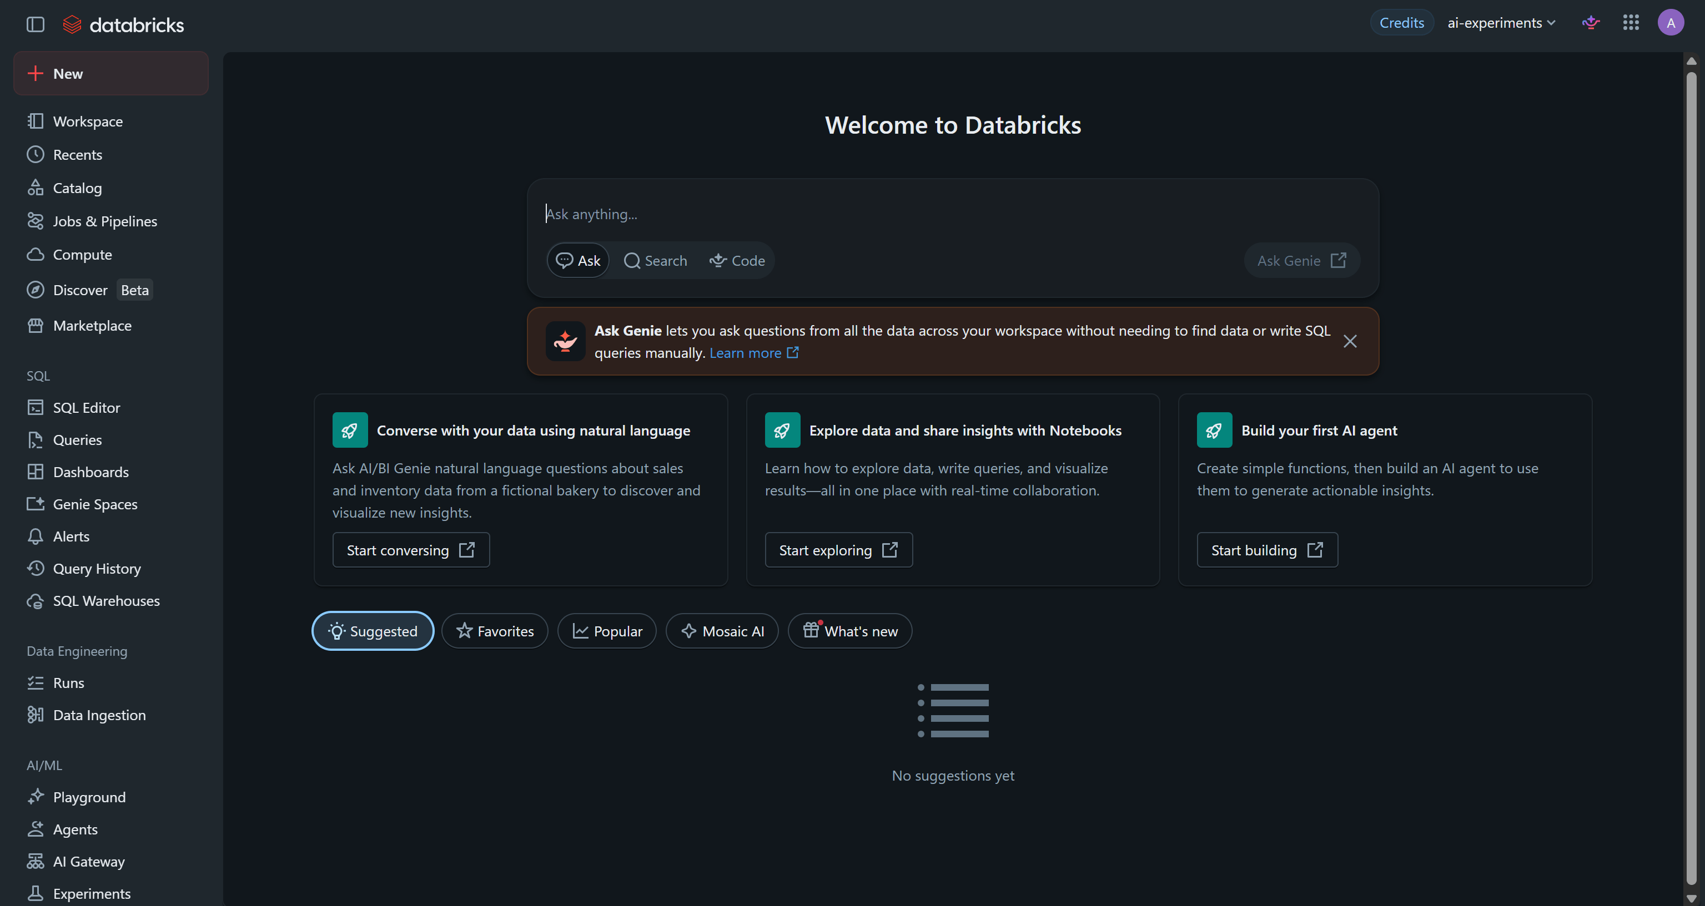
Task: Click the "Data Engineering" section label
Action: tap(77, 651)
